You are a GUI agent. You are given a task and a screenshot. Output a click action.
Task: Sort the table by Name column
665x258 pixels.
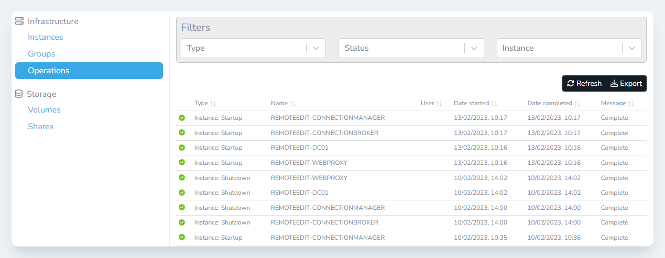(292, 104)
